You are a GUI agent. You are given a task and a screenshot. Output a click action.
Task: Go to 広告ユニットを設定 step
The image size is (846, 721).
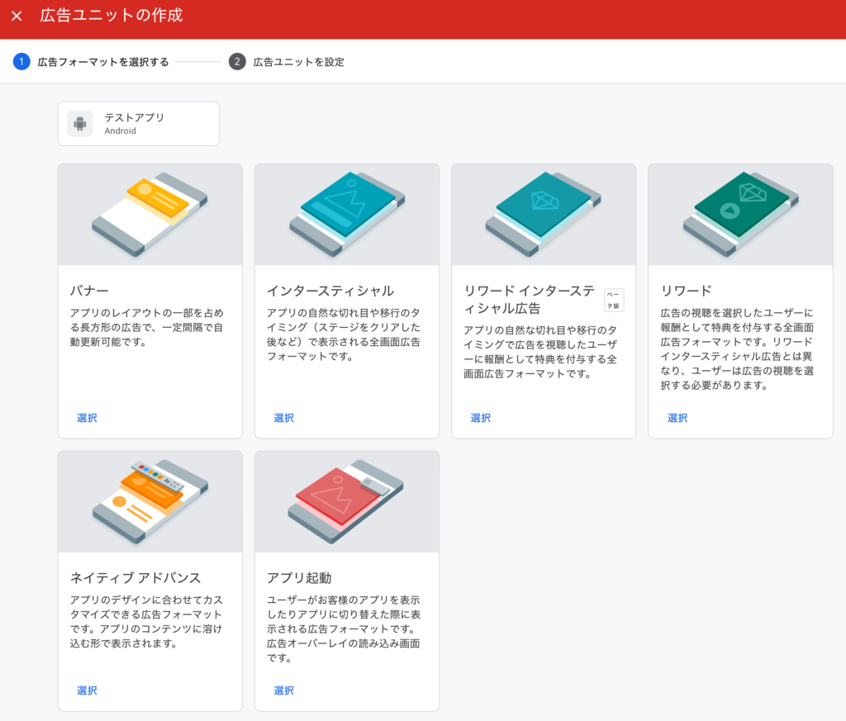point(298,62)
